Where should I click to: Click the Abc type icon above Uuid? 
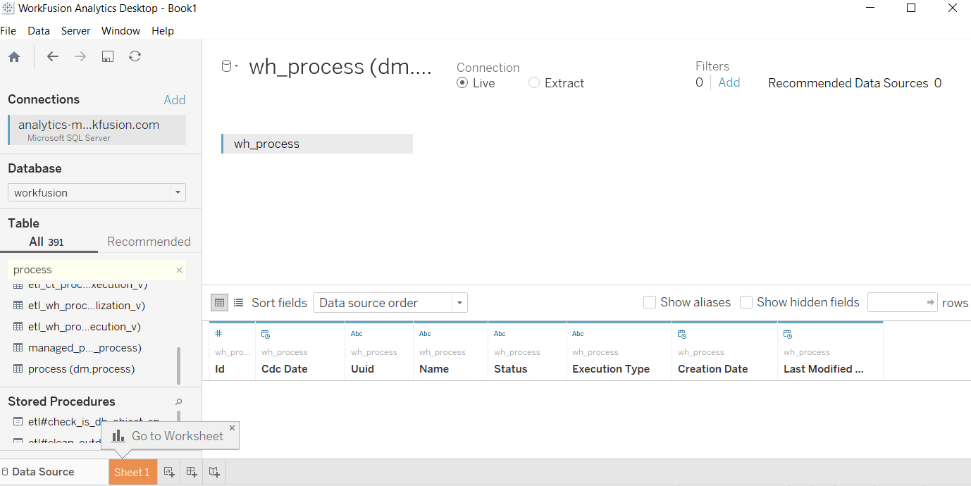point(357,334)
